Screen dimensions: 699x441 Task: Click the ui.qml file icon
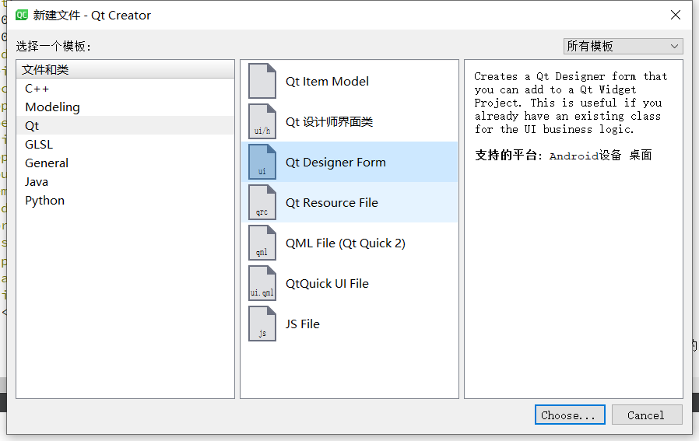click(x=262, y=283)
